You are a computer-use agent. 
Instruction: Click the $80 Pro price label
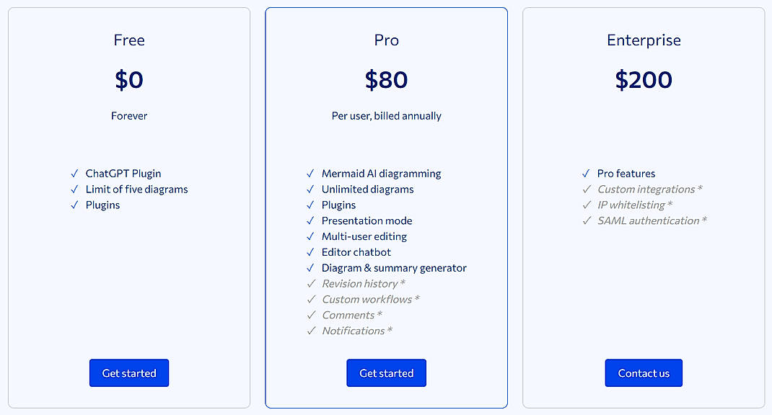pos(386,80)
